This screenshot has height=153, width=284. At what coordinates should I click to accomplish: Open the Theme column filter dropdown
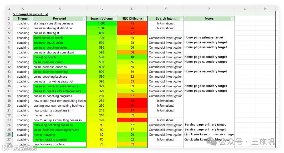(31, 19)
